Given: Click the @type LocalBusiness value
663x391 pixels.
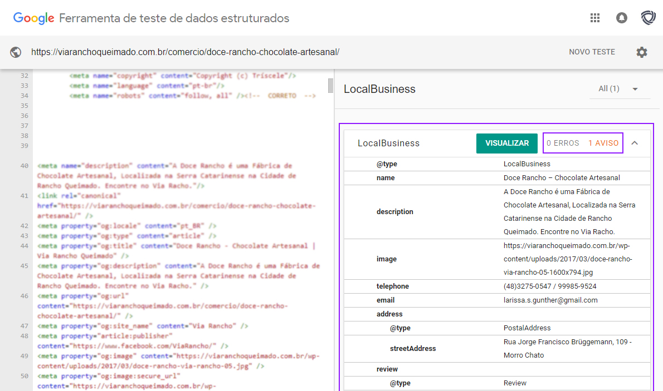Looking at the screenshot, I should tap(527, 164).
